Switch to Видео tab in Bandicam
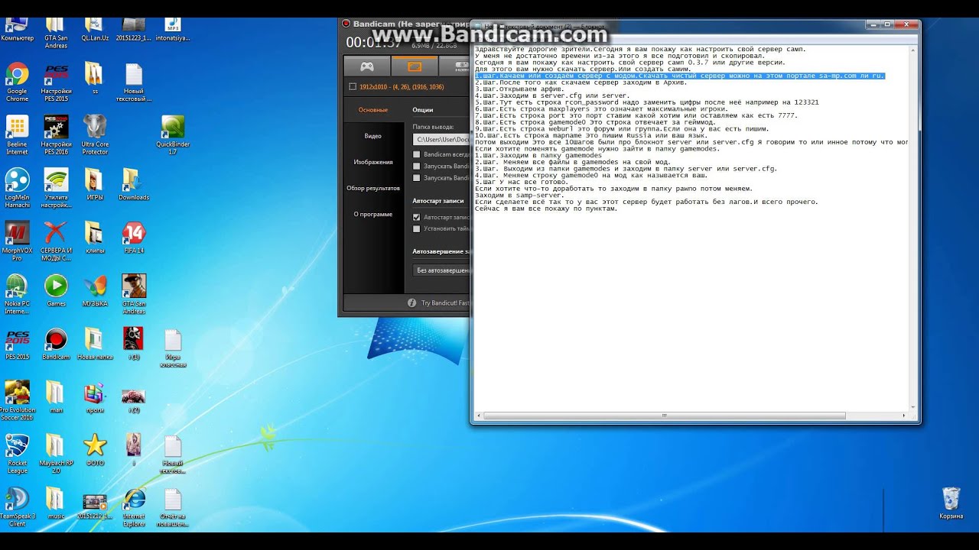This screenshot has height=550, width=979. pyautogui.click(x=373, y=136)
